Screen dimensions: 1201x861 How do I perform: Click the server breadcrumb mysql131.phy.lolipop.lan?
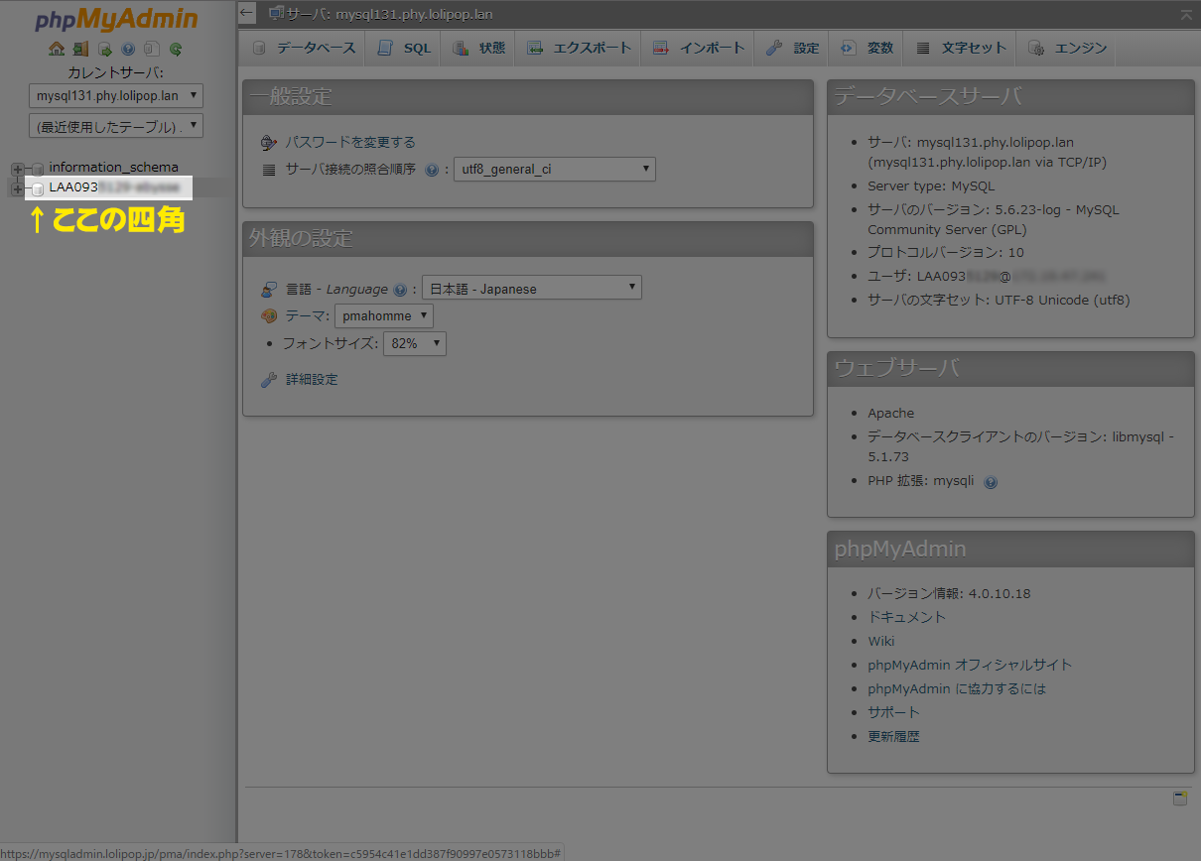pyautogui.click(x=389, y=15)
